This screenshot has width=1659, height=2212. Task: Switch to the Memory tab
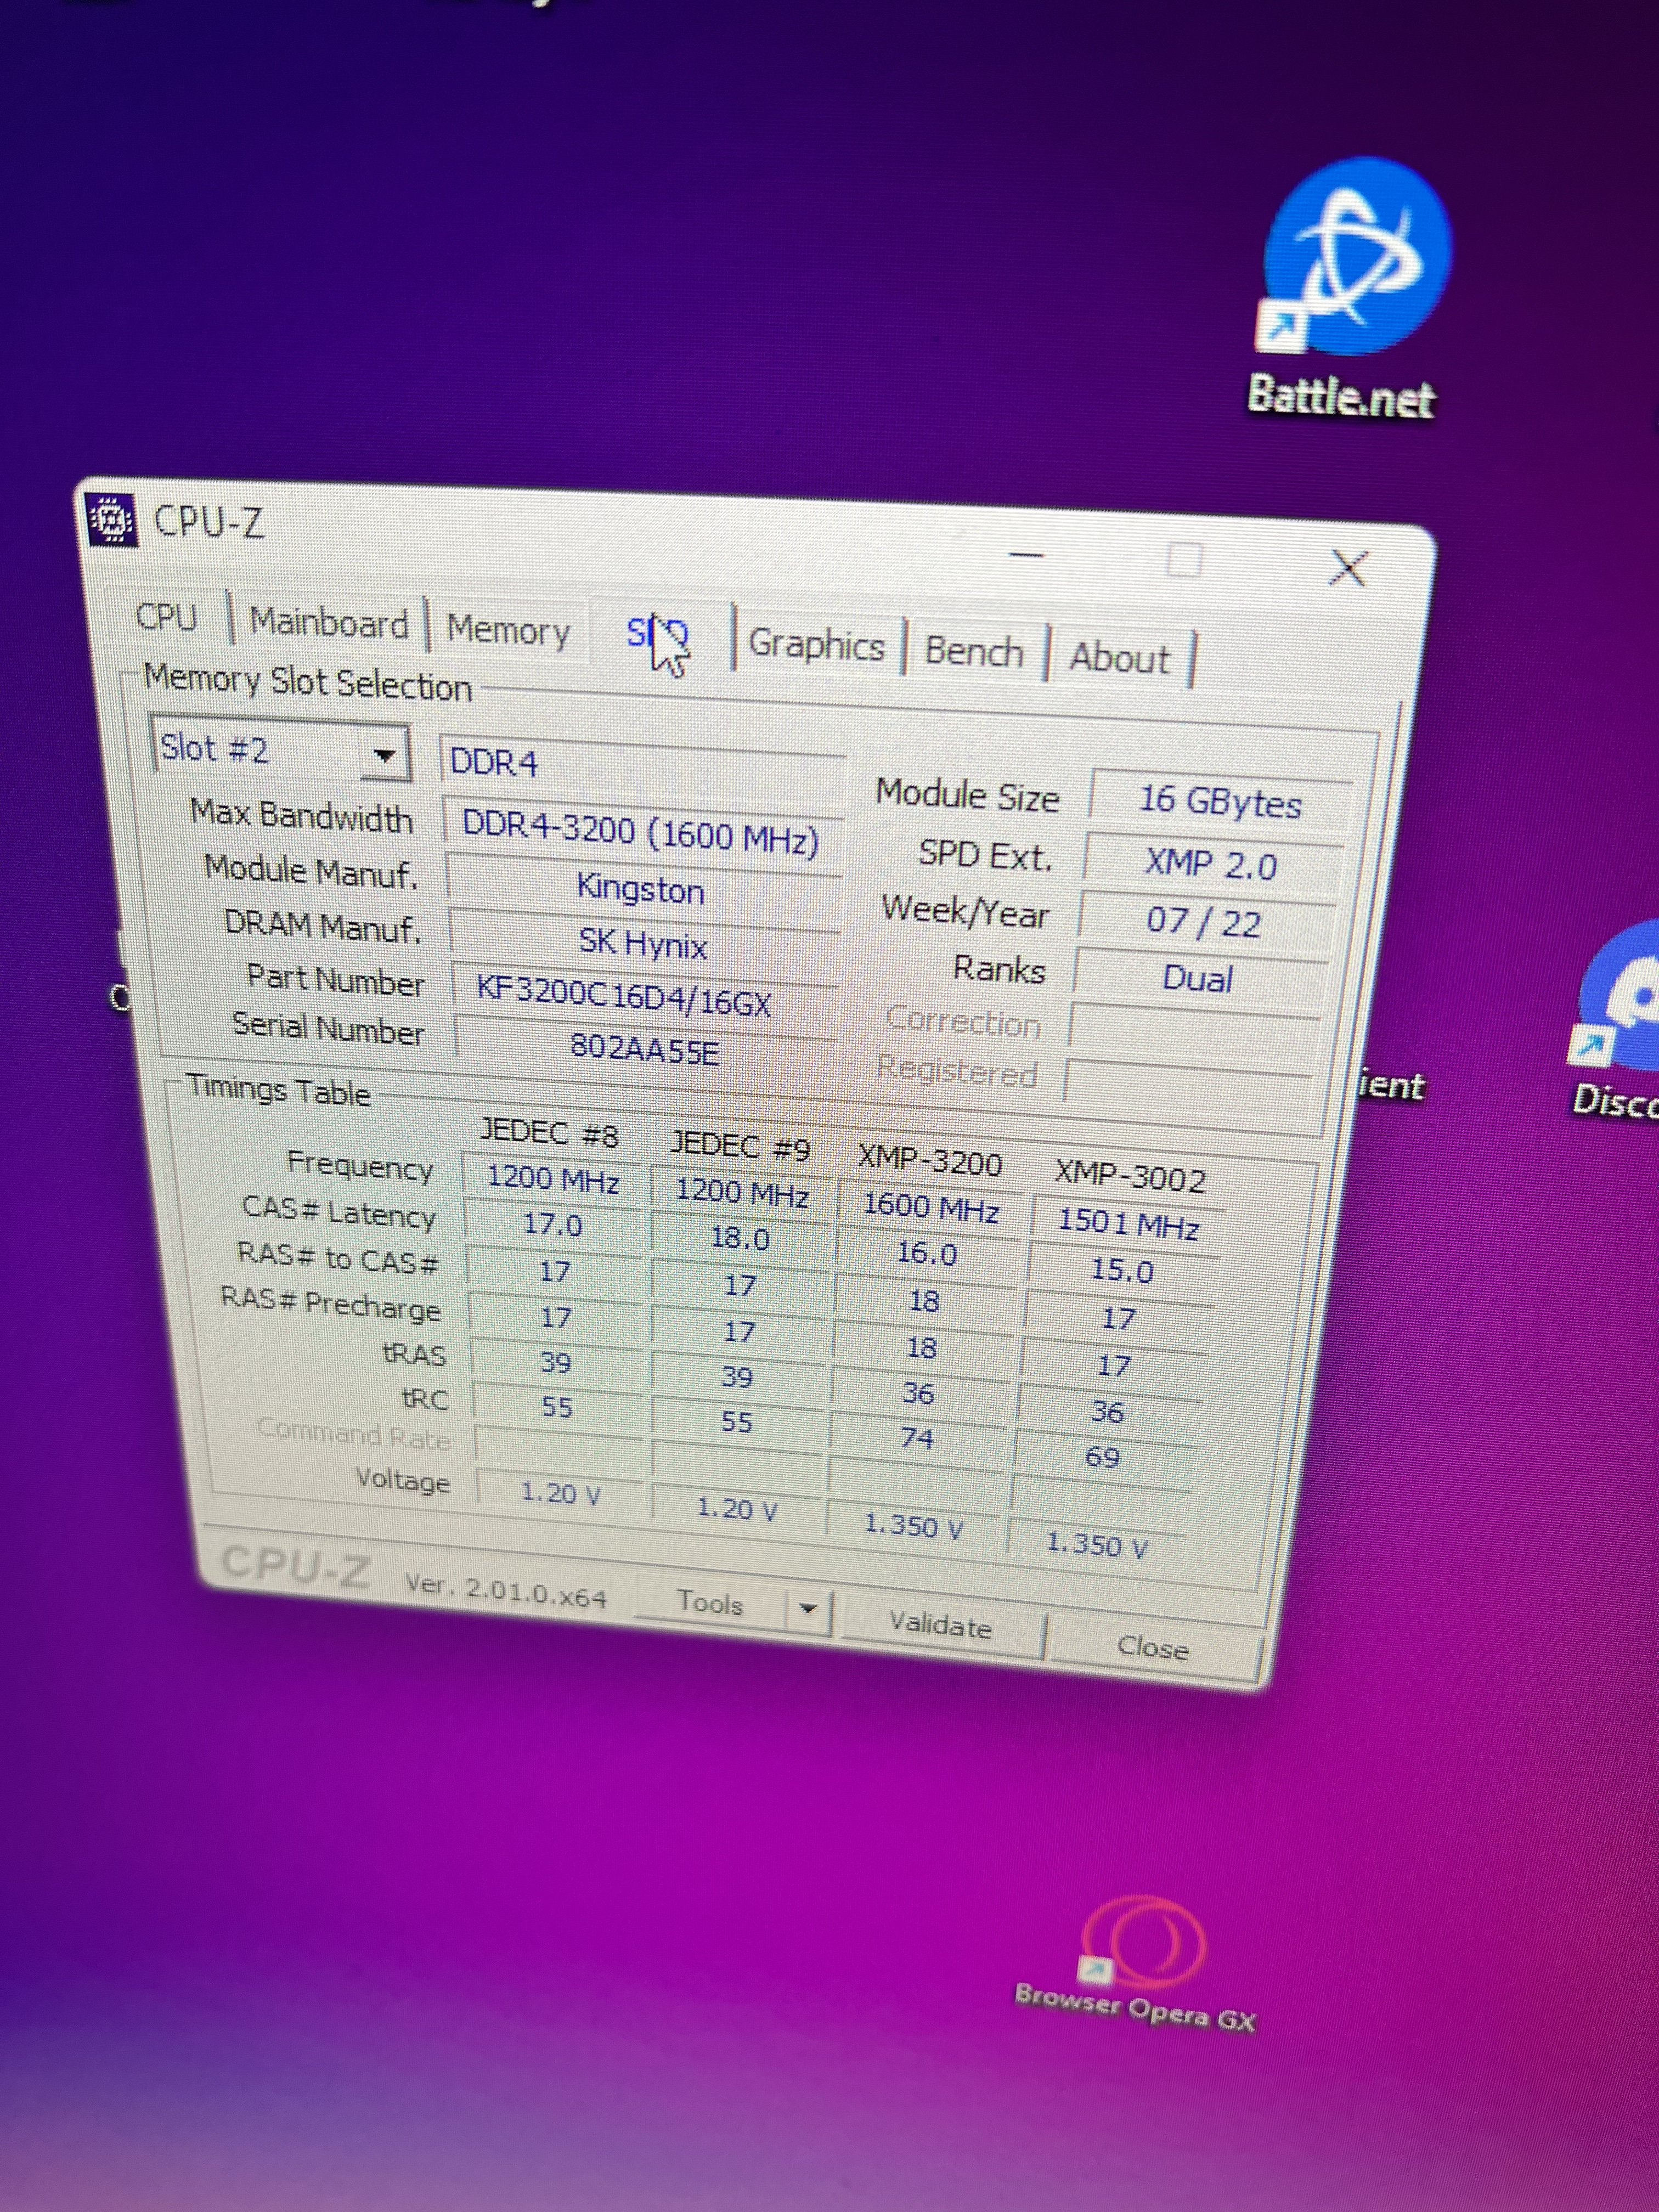pyautogui.click(x=507, y=631)
